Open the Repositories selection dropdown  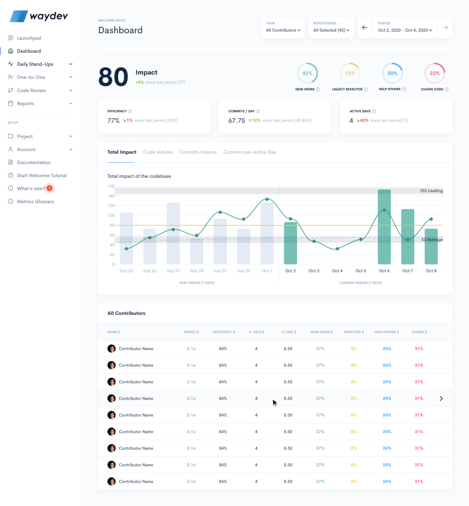click(x=331, y=30)
